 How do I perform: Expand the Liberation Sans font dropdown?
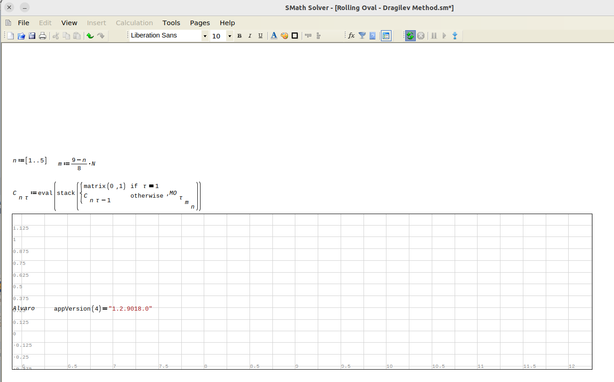pyautogui.click(x=205, y=36)
